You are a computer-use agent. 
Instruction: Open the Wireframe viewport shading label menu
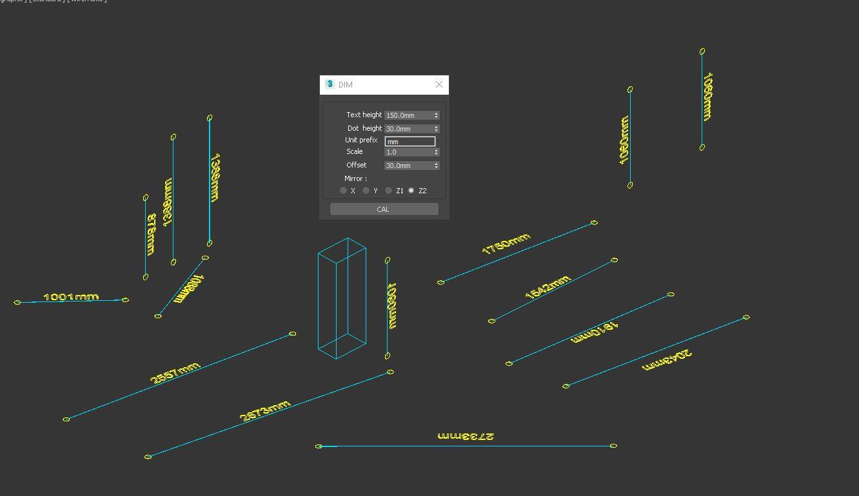87,1
